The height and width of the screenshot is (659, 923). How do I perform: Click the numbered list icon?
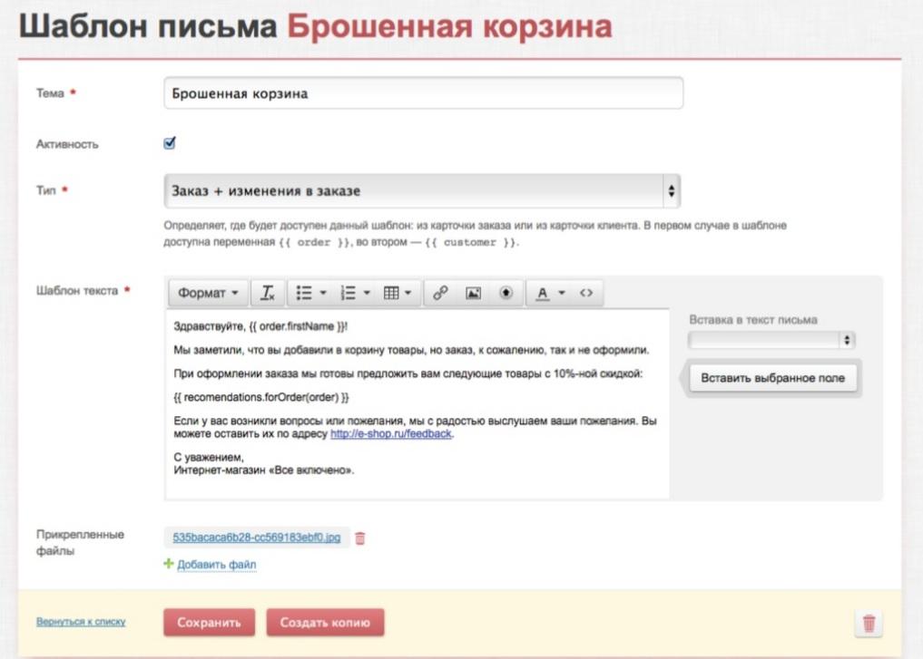[x=348, y=293]
